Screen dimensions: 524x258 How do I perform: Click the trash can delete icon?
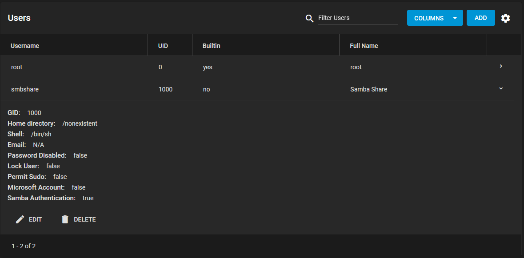pyautogui.click(x=65, y=219)
